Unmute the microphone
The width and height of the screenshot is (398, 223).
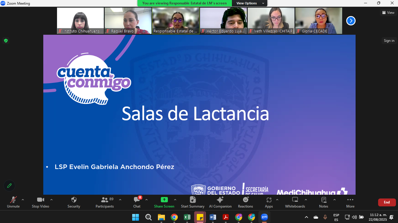tap(13, 202)
